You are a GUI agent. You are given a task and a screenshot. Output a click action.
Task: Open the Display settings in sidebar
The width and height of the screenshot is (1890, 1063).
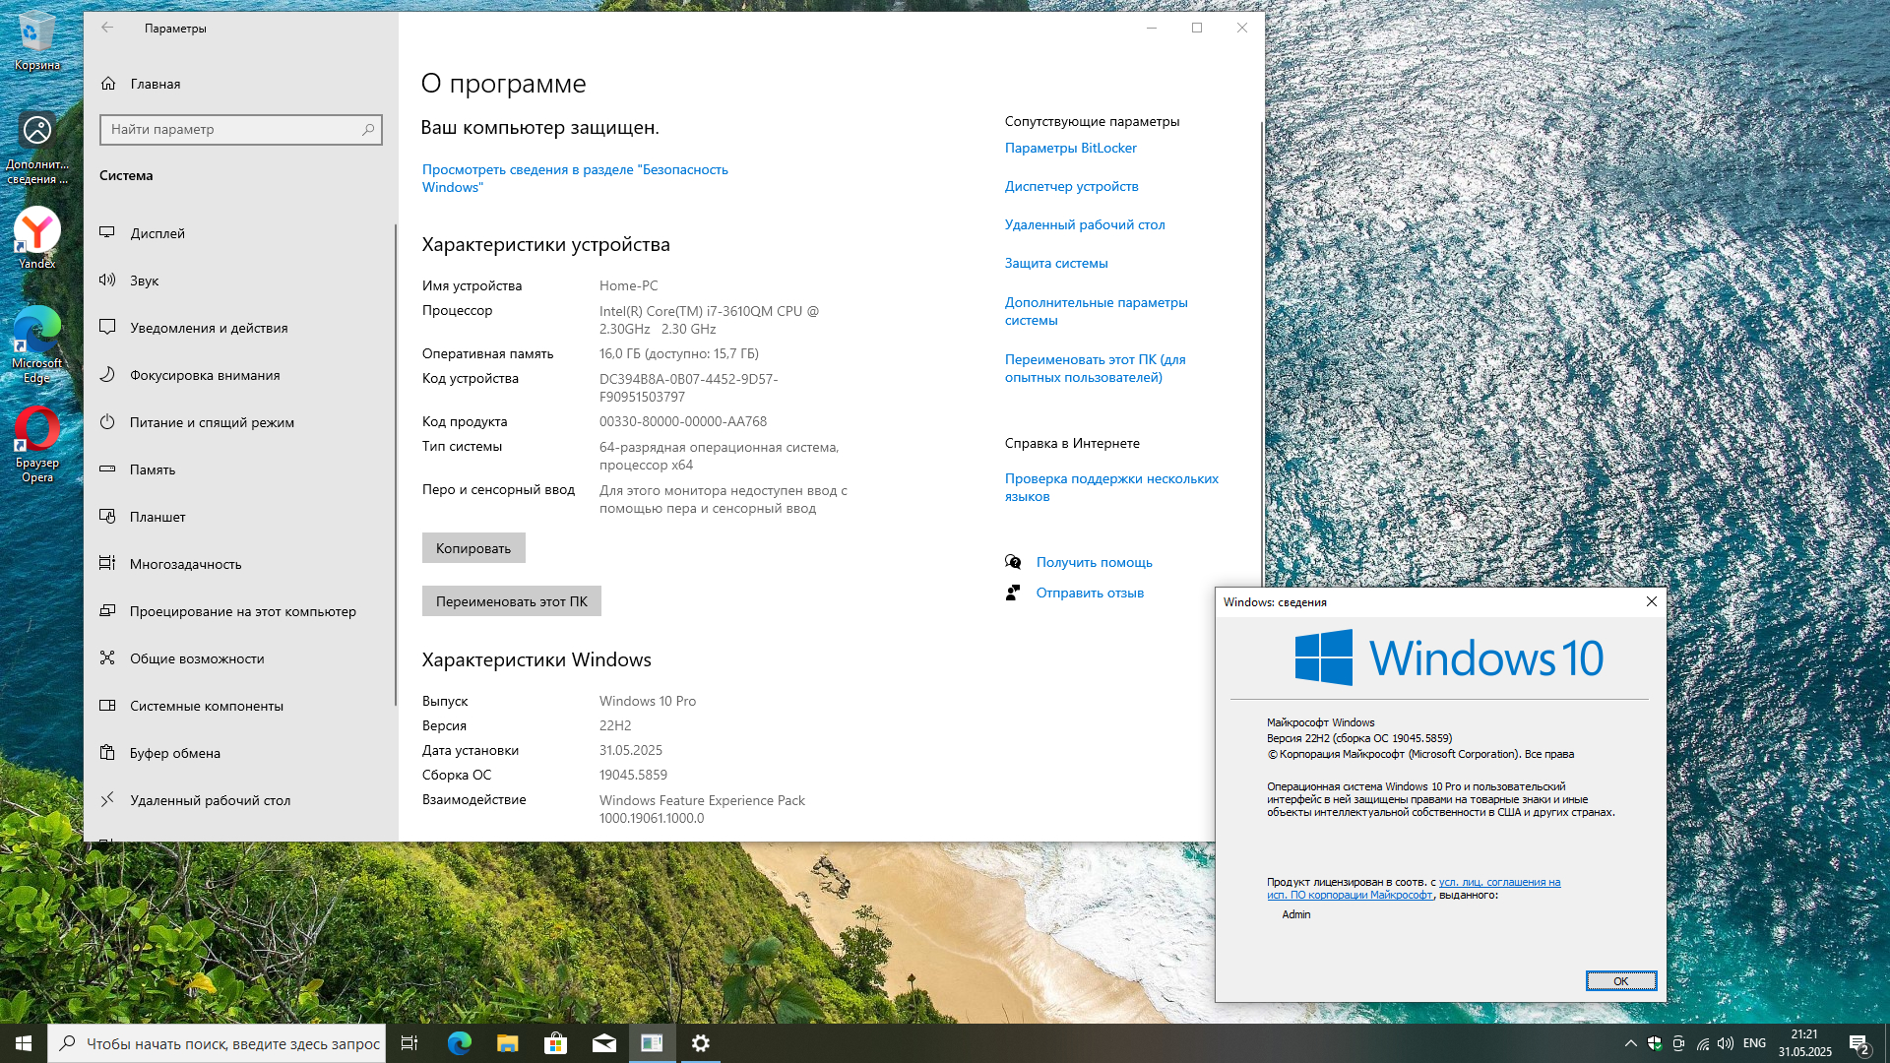157,233
